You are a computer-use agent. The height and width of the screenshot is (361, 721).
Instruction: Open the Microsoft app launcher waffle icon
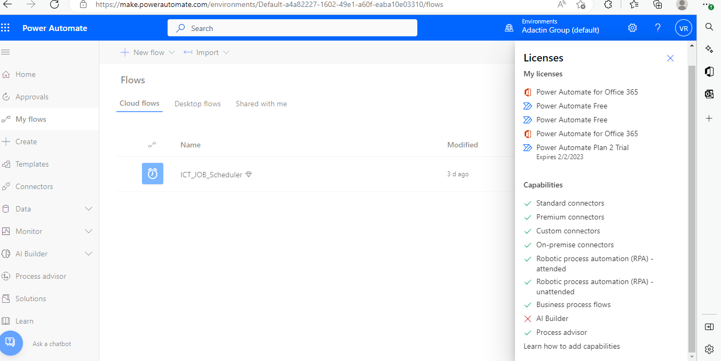pyautogui.click(x=6, y=27)
